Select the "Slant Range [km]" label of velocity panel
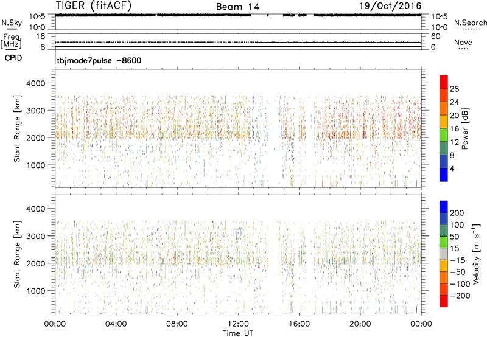Image resolution: width=487 pixels, height=337 pixels. point(17,254)
